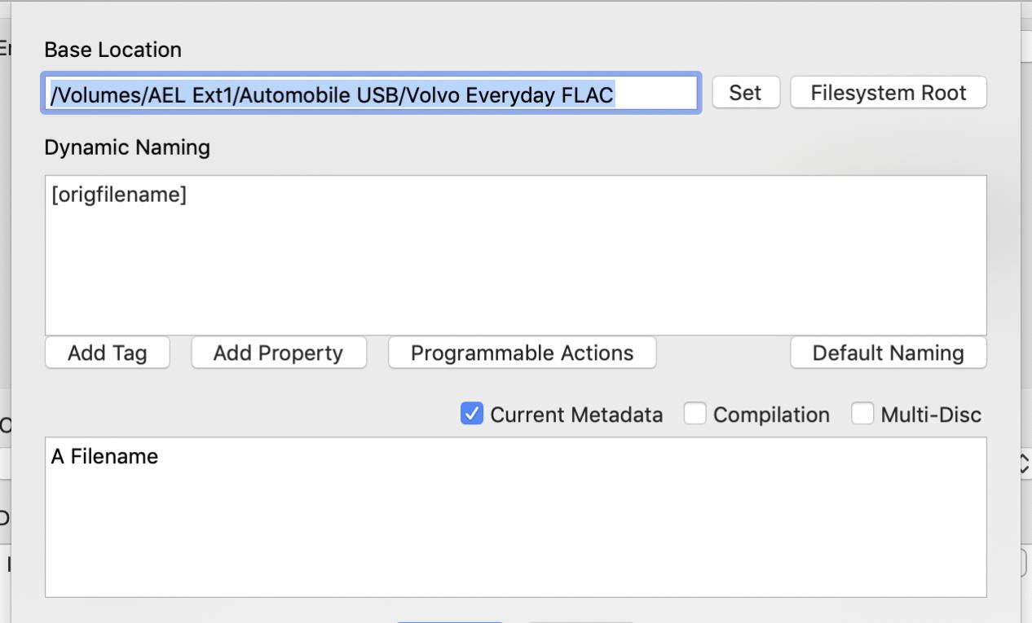Click empty space in the filename preview box
Viewport: 1032px width, 623px height.
(515, 537)
